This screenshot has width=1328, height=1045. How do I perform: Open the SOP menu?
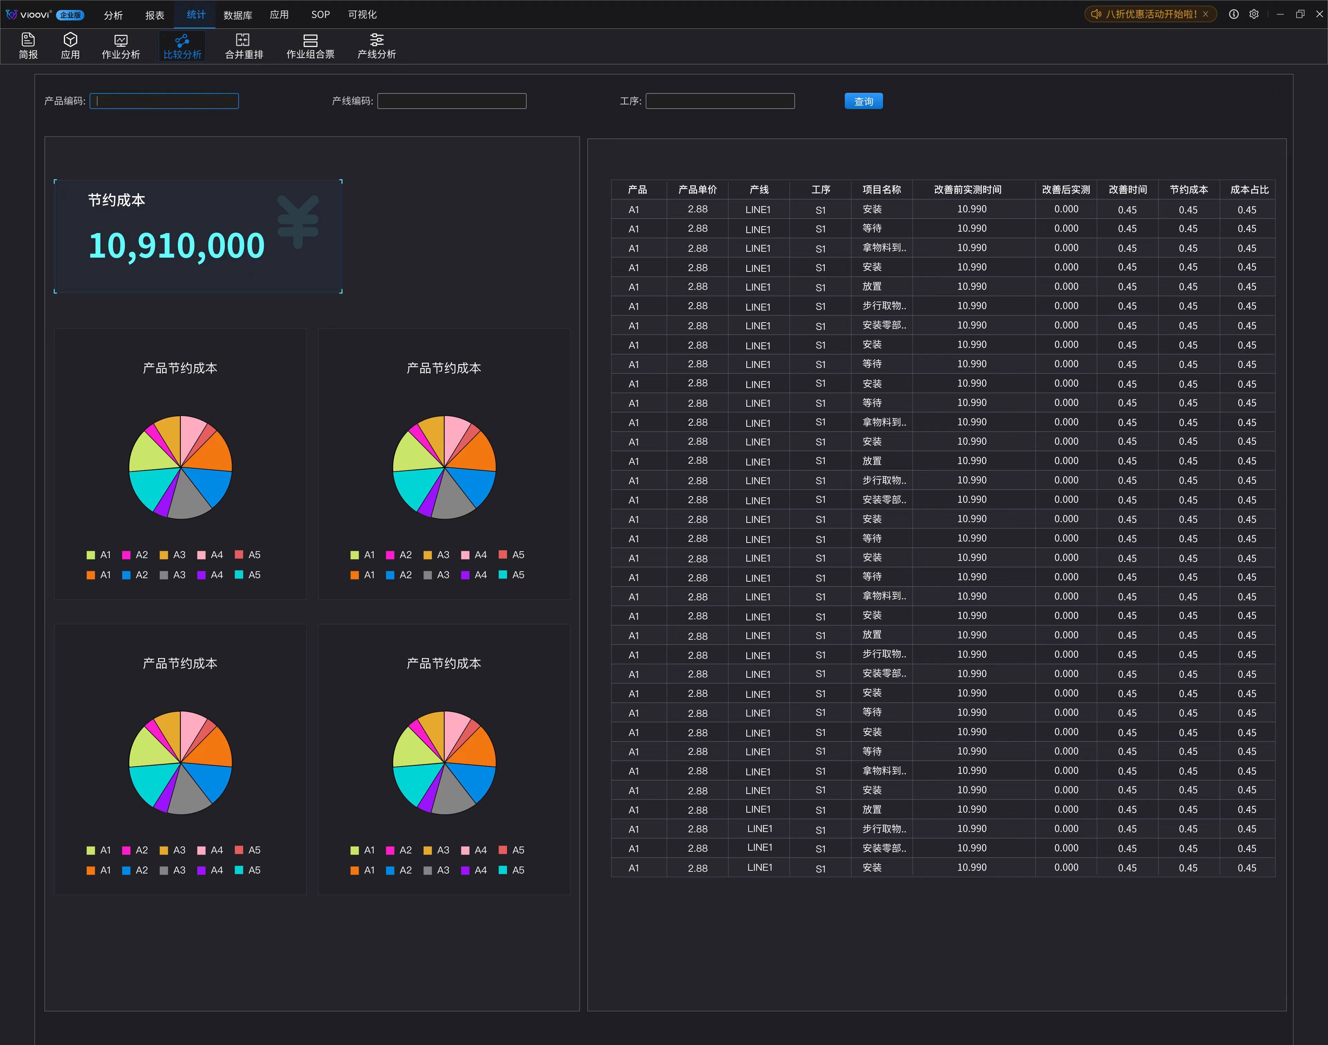pyautogui.click(x=321, y=15)
